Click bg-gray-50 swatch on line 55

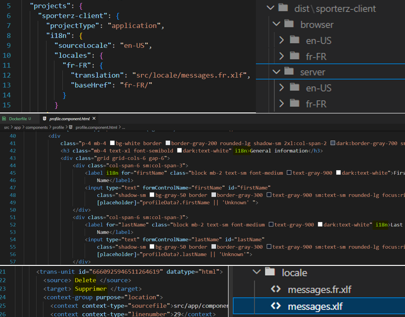point(152,247)
